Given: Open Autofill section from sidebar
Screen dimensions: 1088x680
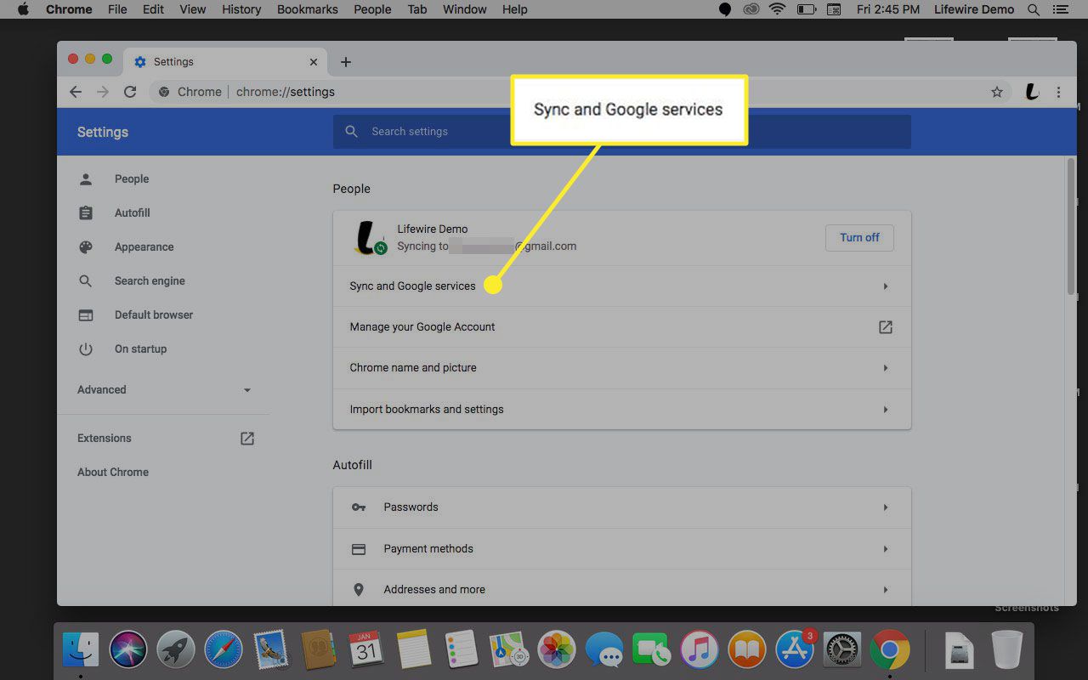Looking at the screenshot, I should tap(132, 213).
